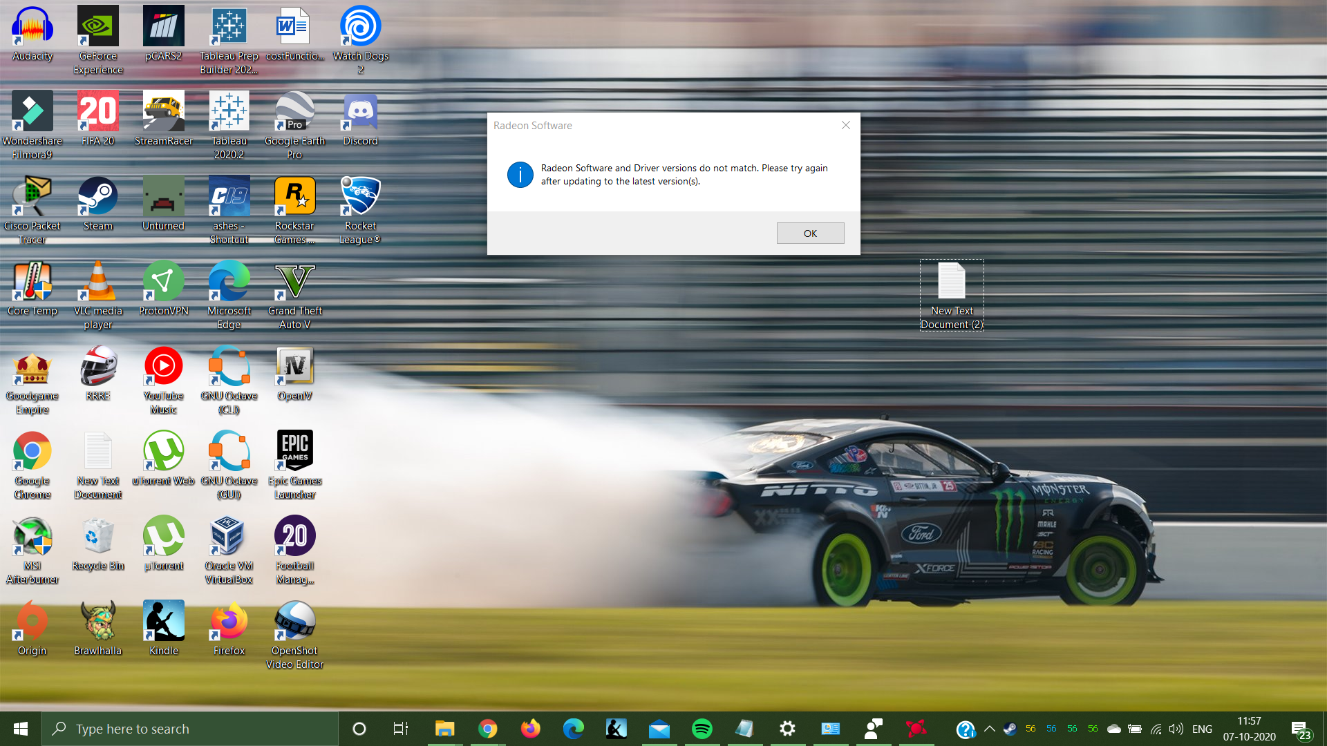The width and height of the screenshot is (1327, 746).
Task: Select the Firefox desktop shortcut
Action: [229, 628]
